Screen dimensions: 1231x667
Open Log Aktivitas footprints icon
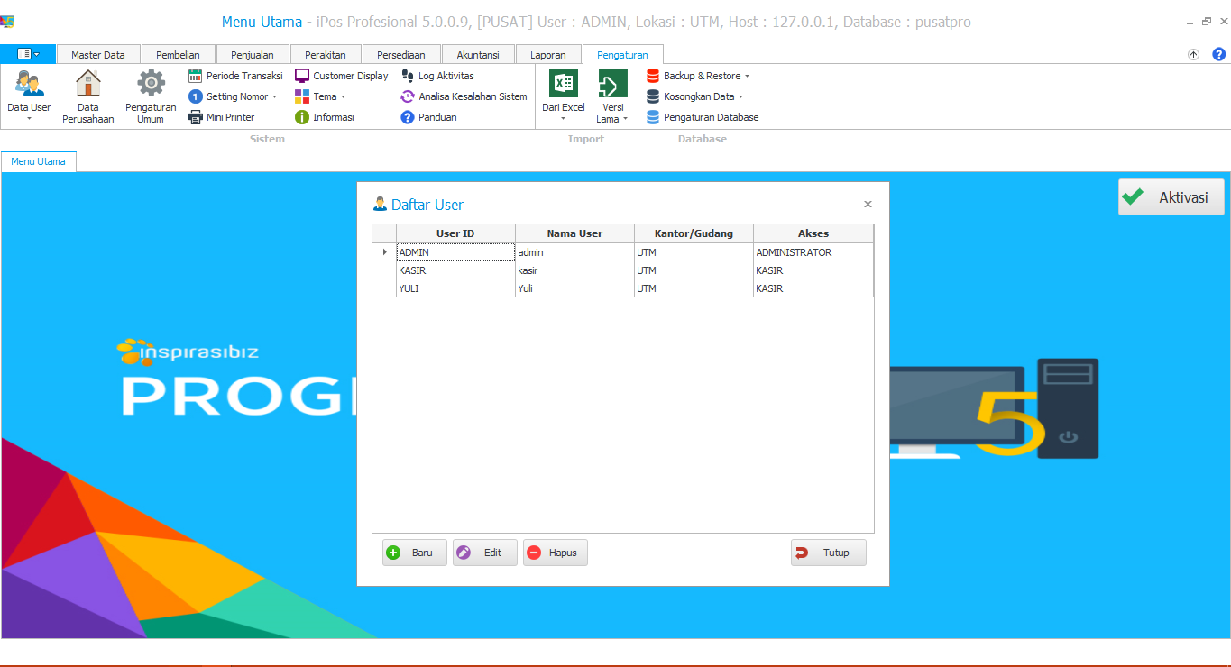tap(409, 76)
